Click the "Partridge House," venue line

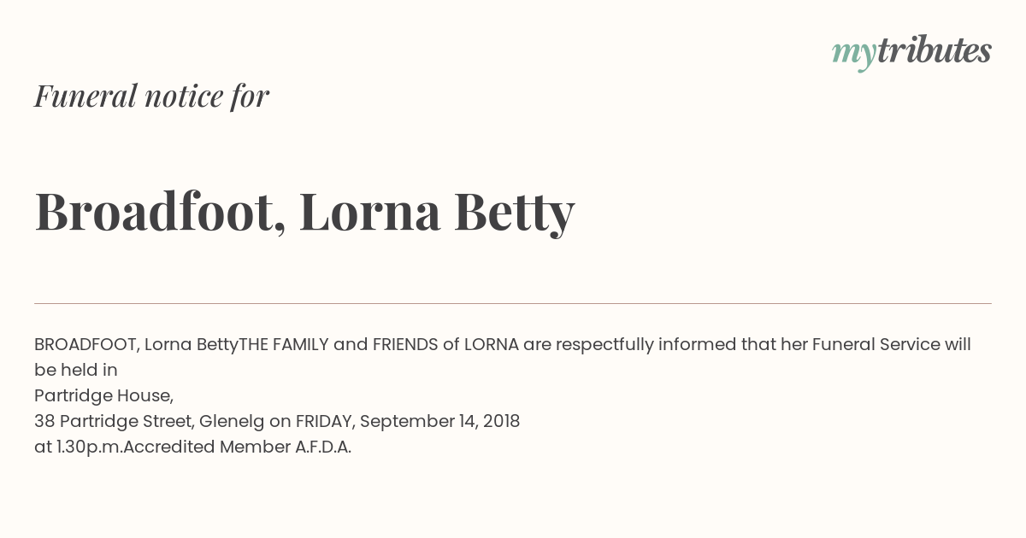104,396
